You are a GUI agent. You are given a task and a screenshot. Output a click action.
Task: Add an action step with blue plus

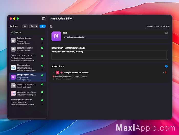click(166, 66)
